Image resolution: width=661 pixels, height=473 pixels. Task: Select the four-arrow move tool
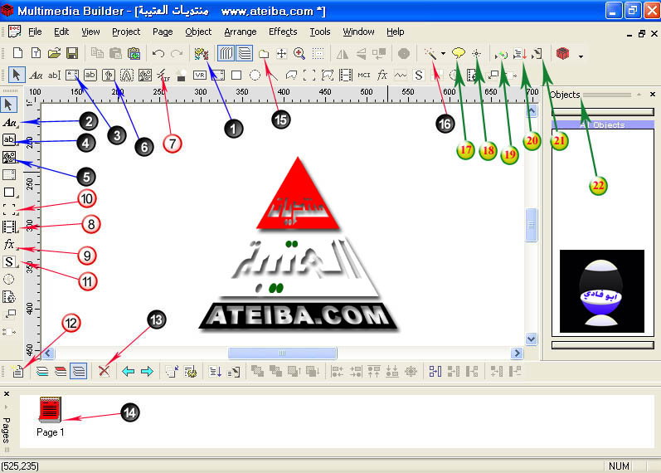click(x=281, y=53)
